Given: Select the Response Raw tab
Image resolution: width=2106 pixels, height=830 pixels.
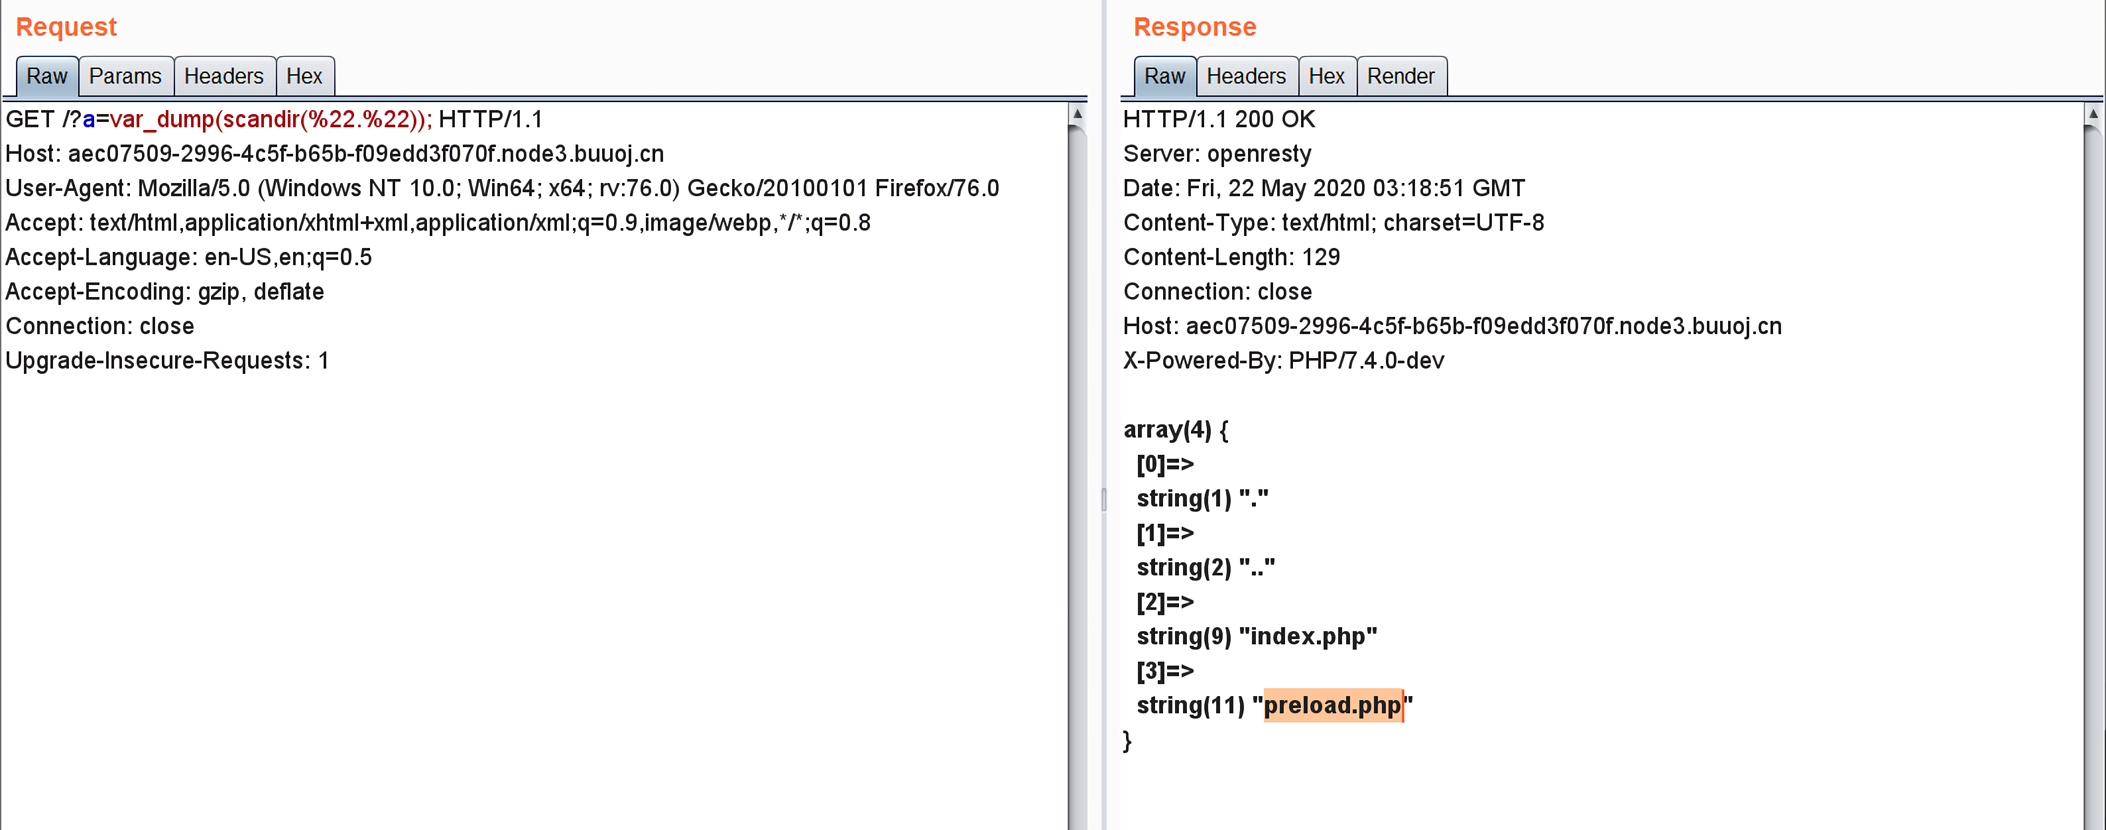Looking at the screenshot, I should pyautogui.click(x=1164, y=76).
